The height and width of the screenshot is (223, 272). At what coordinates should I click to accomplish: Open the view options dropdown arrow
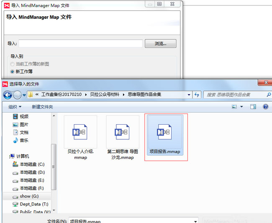pos(241,107)
